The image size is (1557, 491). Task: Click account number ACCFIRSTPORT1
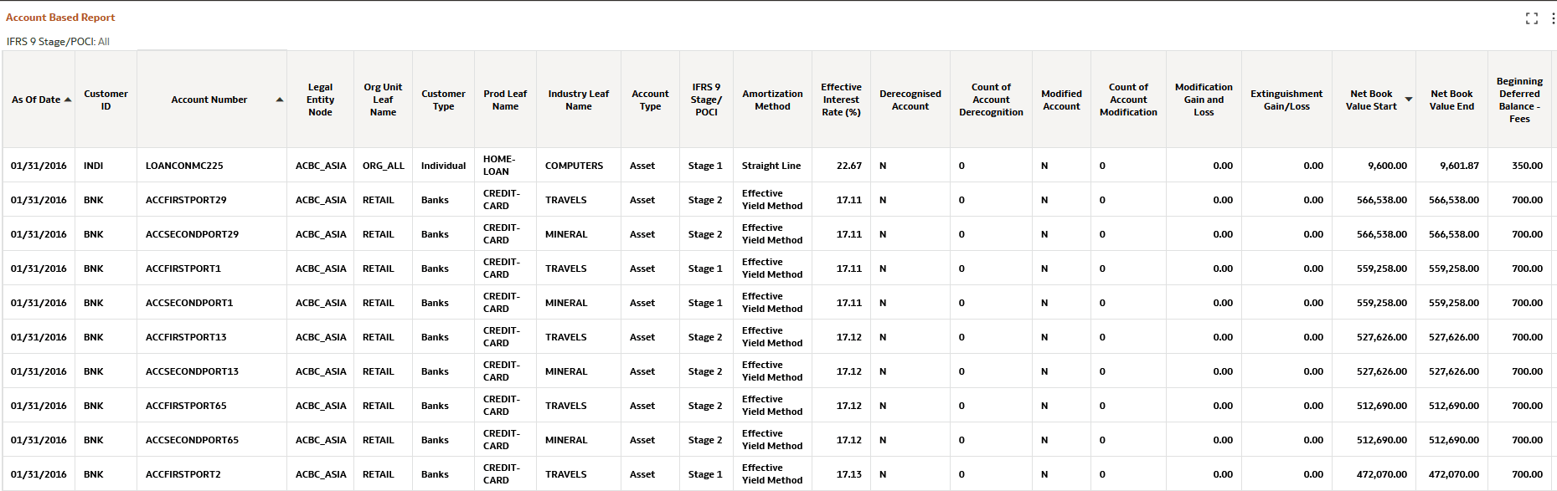tap(183, 269)
